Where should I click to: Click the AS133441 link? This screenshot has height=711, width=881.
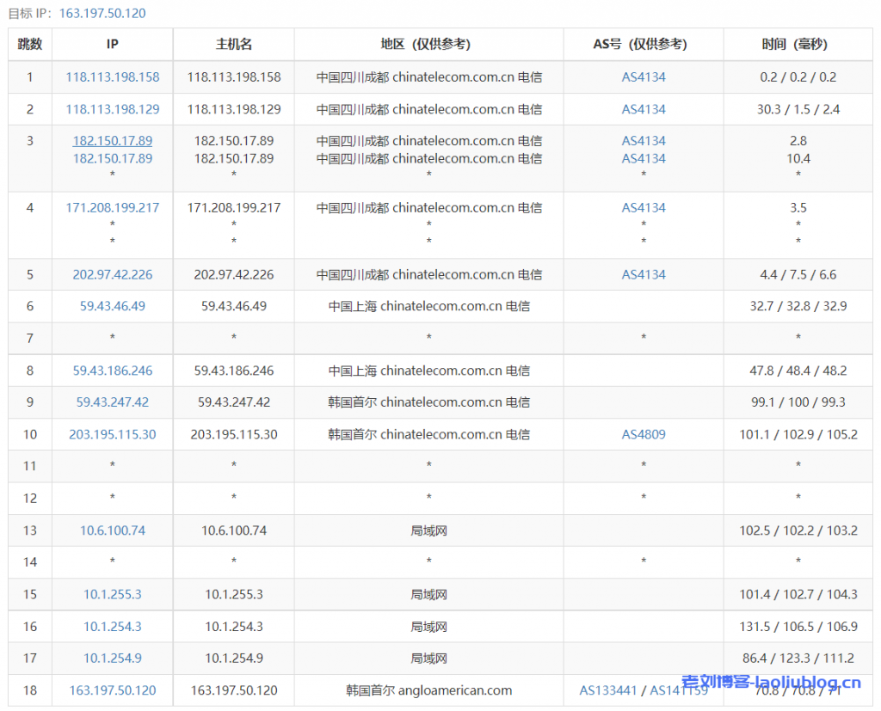(x=610, y=690)
